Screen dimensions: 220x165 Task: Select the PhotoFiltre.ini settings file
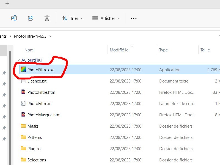click(x=40, y=104)
